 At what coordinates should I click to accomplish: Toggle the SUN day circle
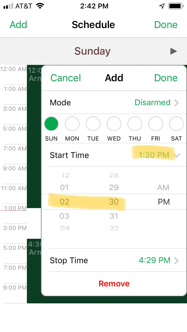51,124
